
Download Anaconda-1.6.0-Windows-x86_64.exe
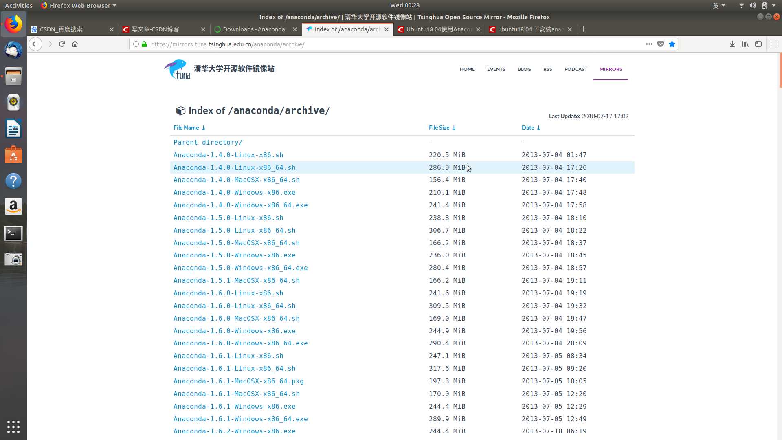click(x=240, y=343)
